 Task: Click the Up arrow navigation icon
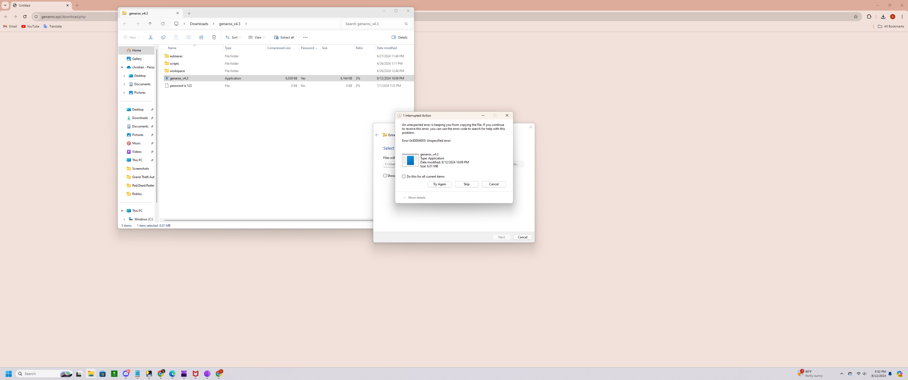150,23
